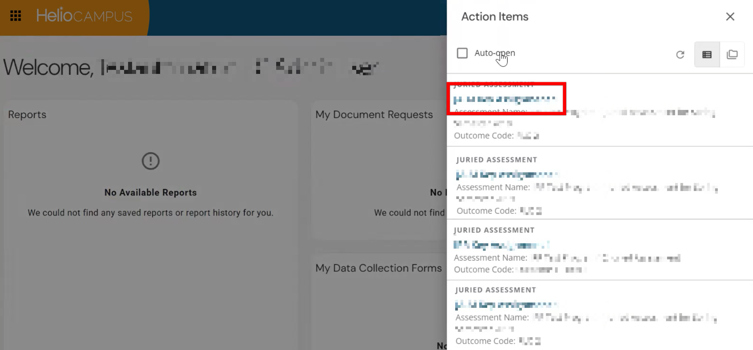Switch to stacked cards view icon

[x=732, y=55]
